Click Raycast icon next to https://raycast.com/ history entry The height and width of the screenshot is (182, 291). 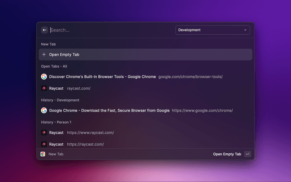coord(44,144)
